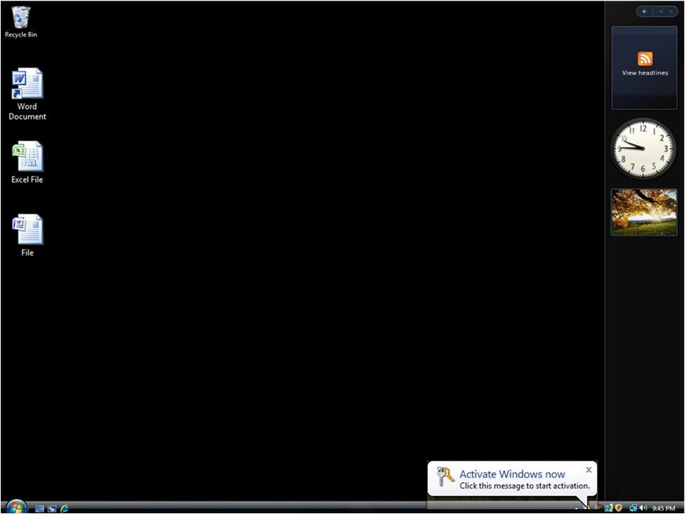Select the Word Document desktop shortcut

(27, 84)
